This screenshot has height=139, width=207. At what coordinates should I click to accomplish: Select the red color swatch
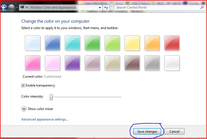172,43
